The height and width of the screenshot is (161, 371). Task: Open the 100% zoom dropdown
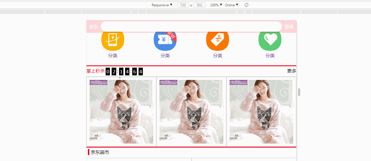216,5
